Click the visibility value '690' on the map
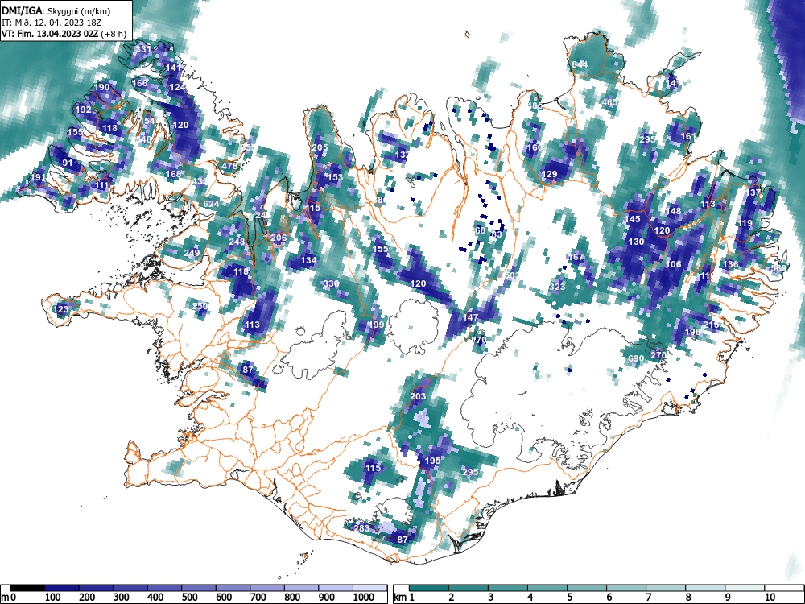Viewport: 805px width, 604px height. pyautogui.click(x=636, y=358)
